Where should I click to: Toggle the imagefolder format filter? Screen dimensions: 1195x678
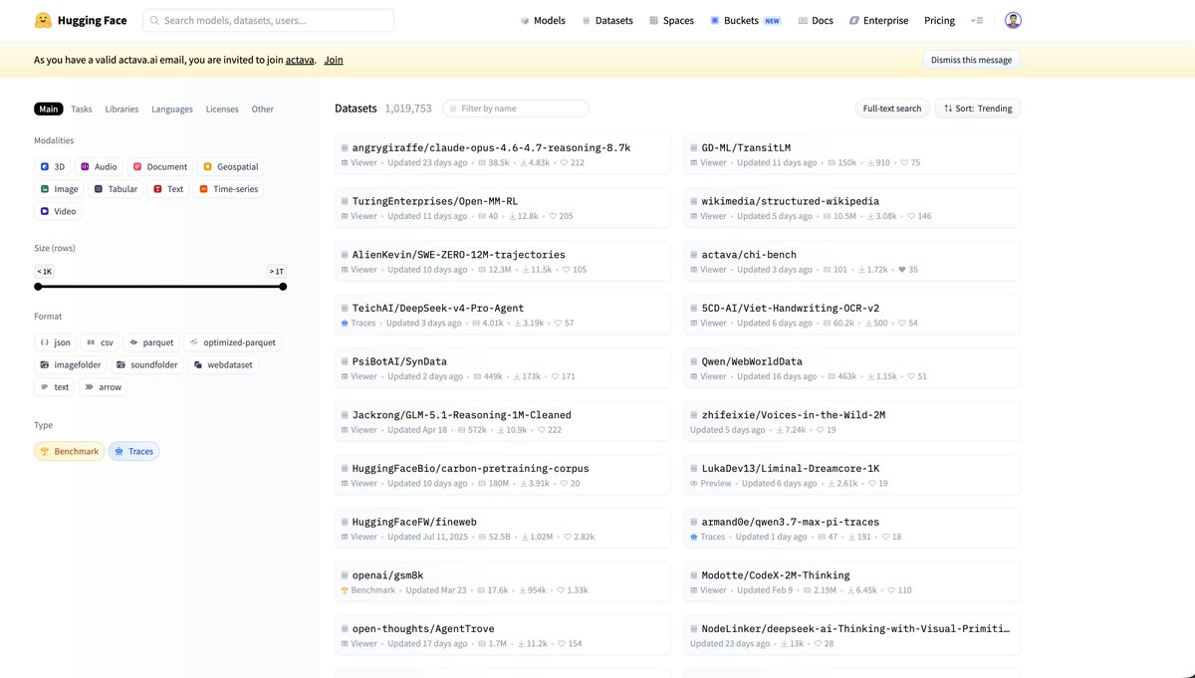coord(70,364)
